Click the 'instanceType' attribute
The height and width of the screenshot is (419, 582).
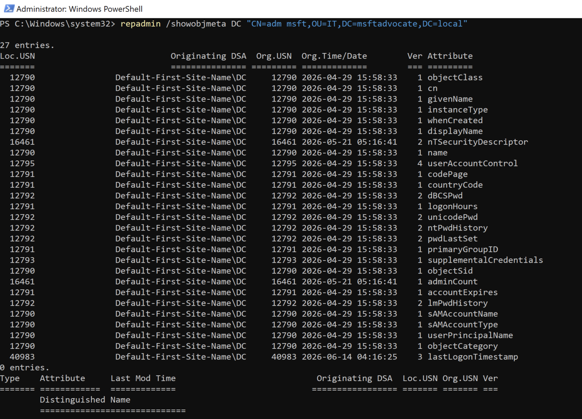click(x=458, y=110)
